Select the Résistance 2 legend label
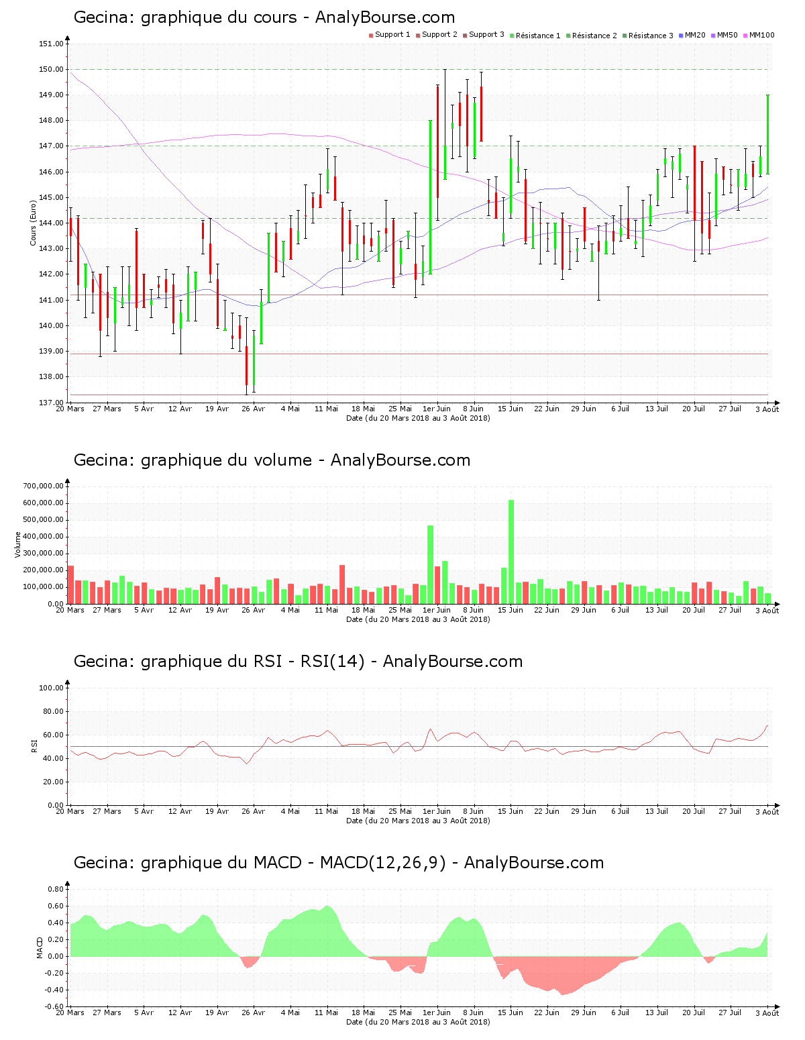This screenshot has height=1040, width=805. click(x=594, y=36)
